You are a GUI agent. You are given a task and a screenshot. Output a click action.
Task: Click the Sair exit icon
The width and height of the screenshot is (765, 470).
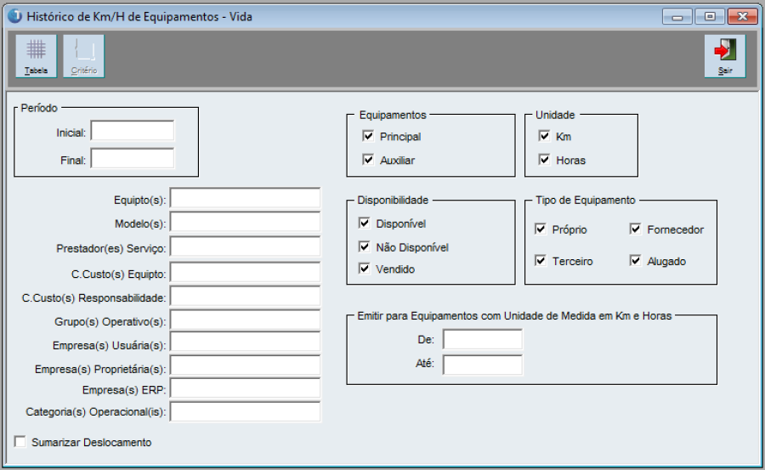(725, 56)
